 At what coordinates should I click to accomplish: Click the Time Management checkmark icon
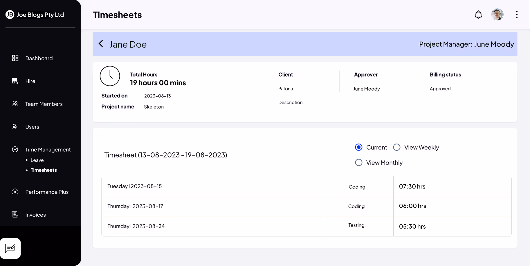15,149
